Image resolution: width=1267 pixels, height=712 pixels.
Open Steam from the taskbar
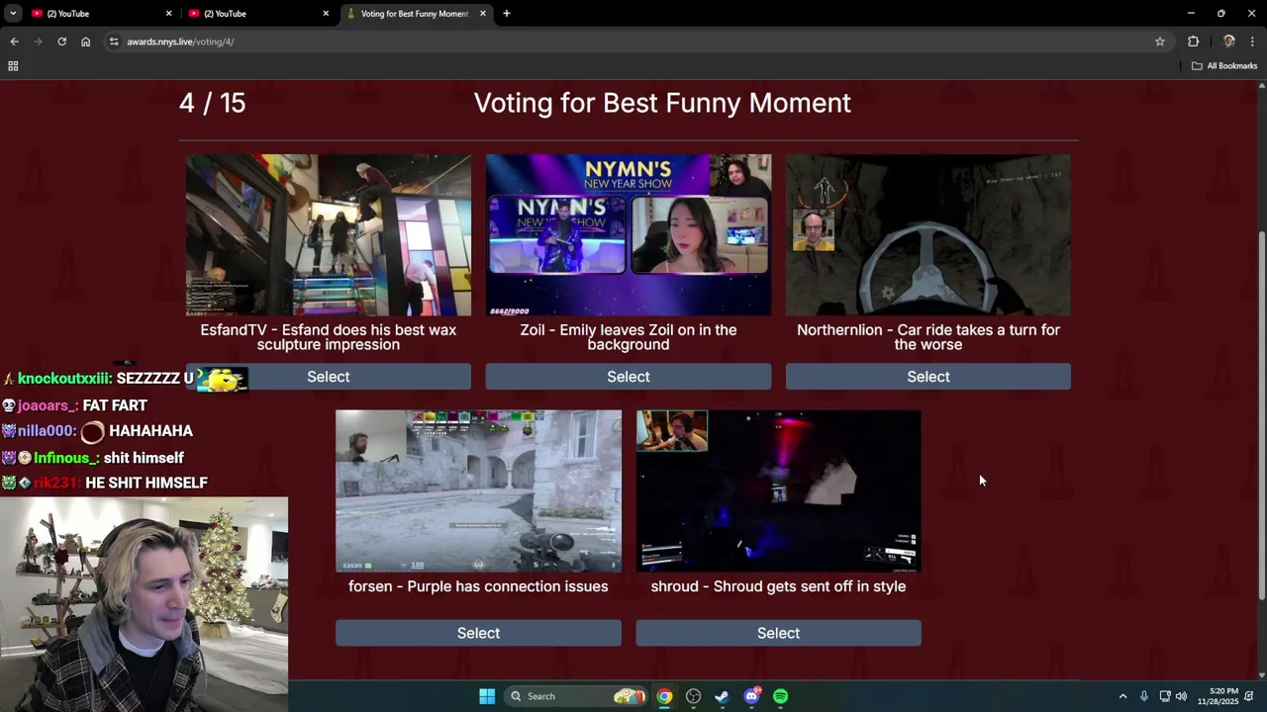[722, 696]
